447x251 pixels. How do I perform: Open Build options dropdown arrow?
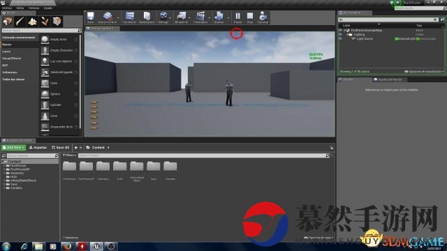coord(228,17)
